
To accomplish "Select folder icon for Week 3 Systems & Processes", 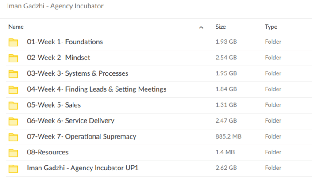I will click(x=13, y=74).
